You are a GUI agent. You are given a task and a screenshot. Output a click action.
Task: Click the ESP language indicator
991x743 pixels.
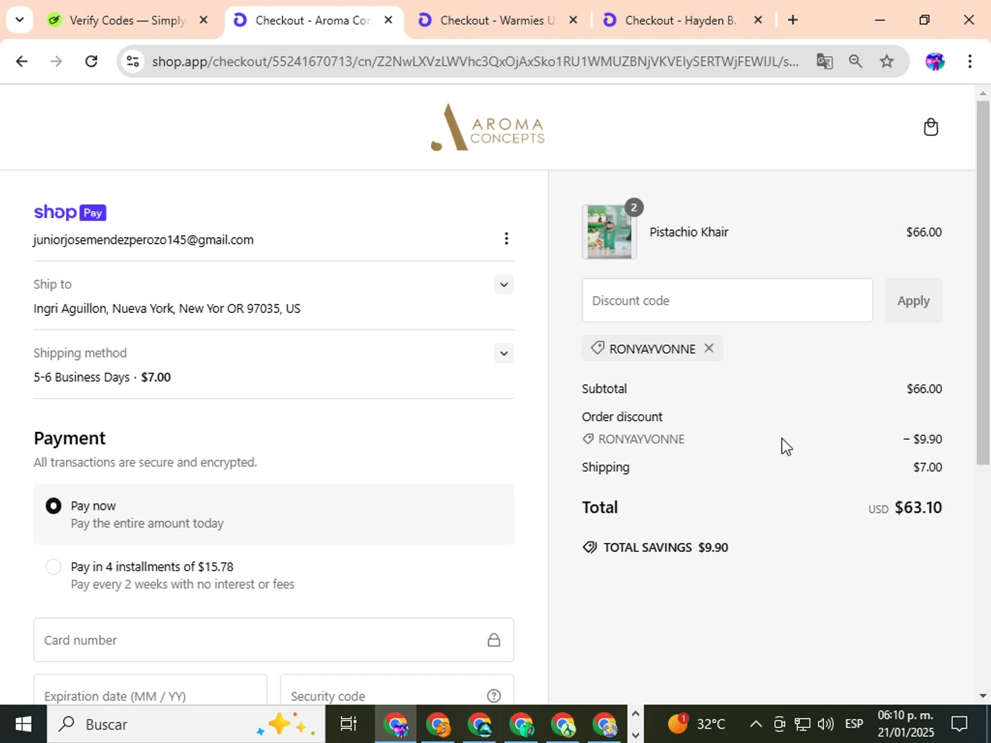click(854, 724)
